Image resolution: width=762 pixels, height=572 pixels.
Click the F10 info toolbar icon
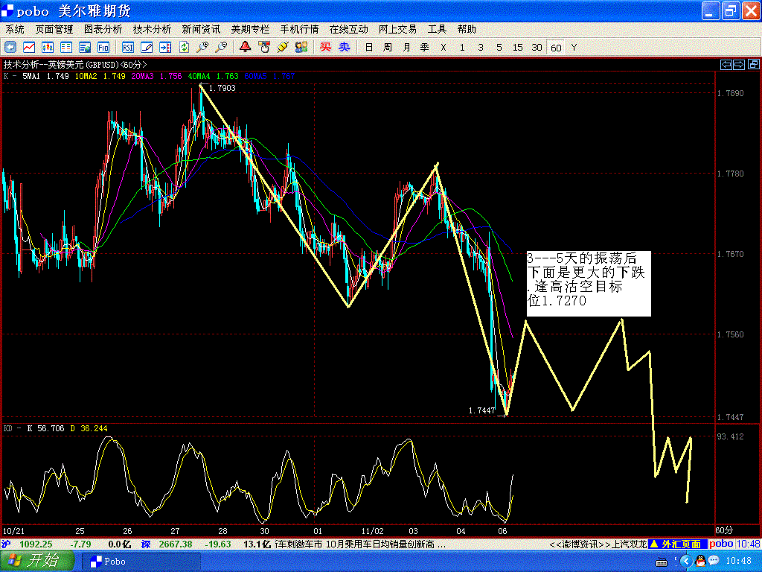[103, 47]
